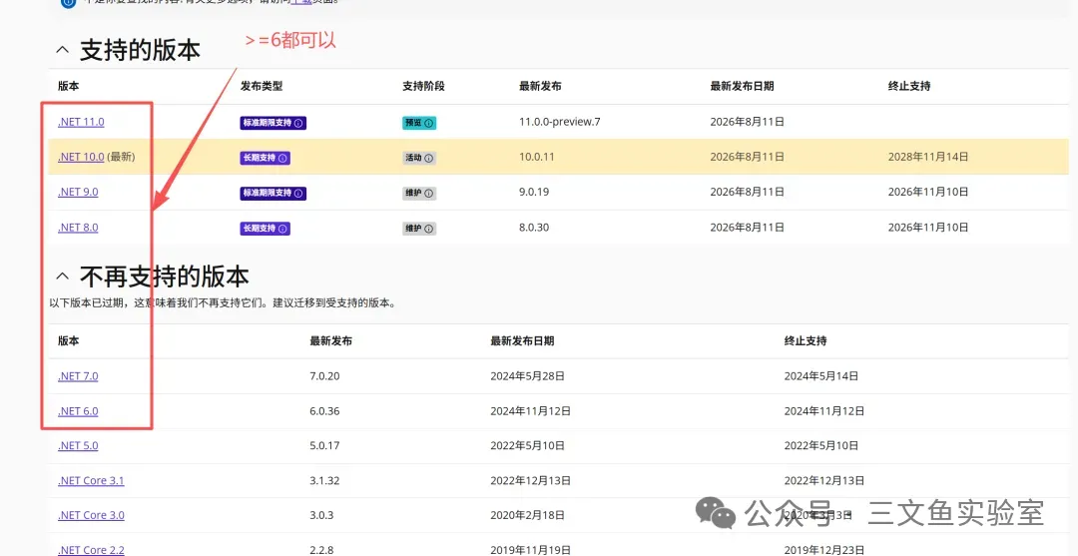Click info icon in 活动 phase badge

click(428, 158)
